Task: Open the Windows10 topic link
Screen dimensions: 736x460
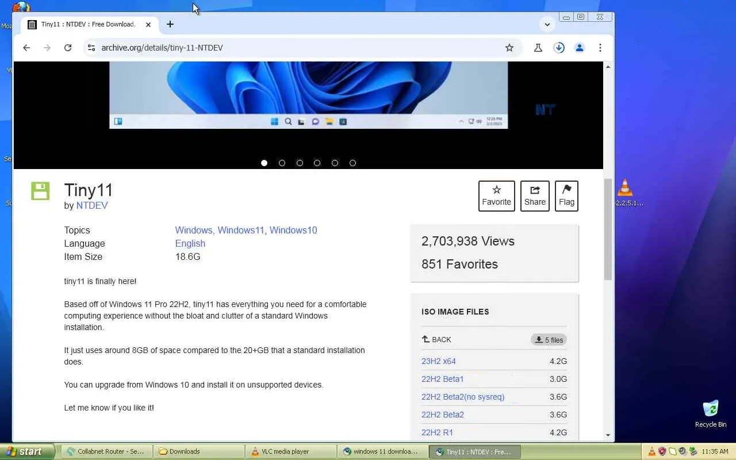Action: point(293,230)
